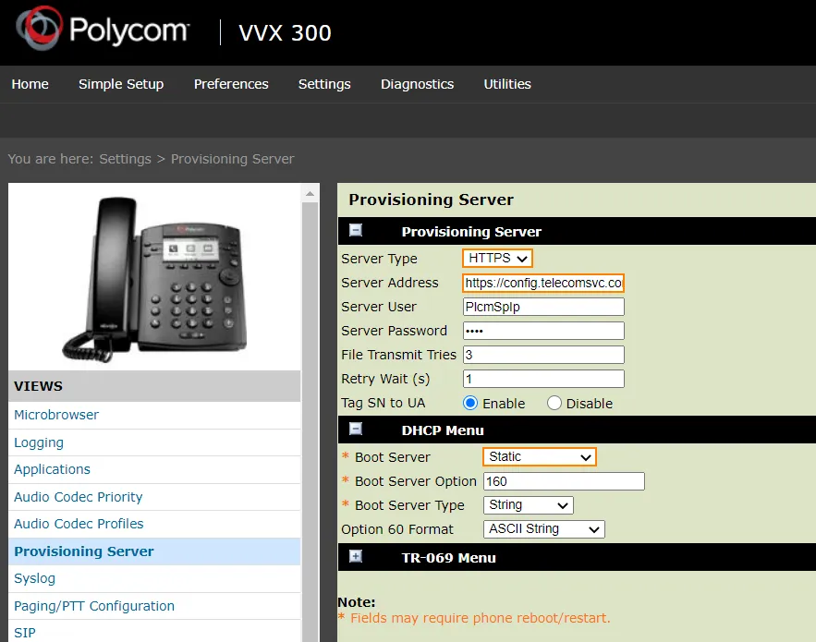Click the VVX 300 phone image
The width and height of the screenshot is (816, 642).
click(x=154, y=279)
